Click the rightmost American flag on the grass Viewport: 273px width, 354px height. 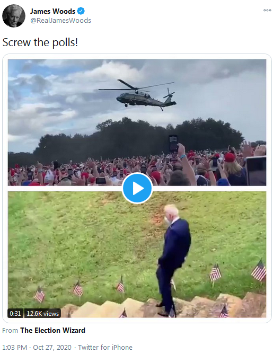(259, 271)
